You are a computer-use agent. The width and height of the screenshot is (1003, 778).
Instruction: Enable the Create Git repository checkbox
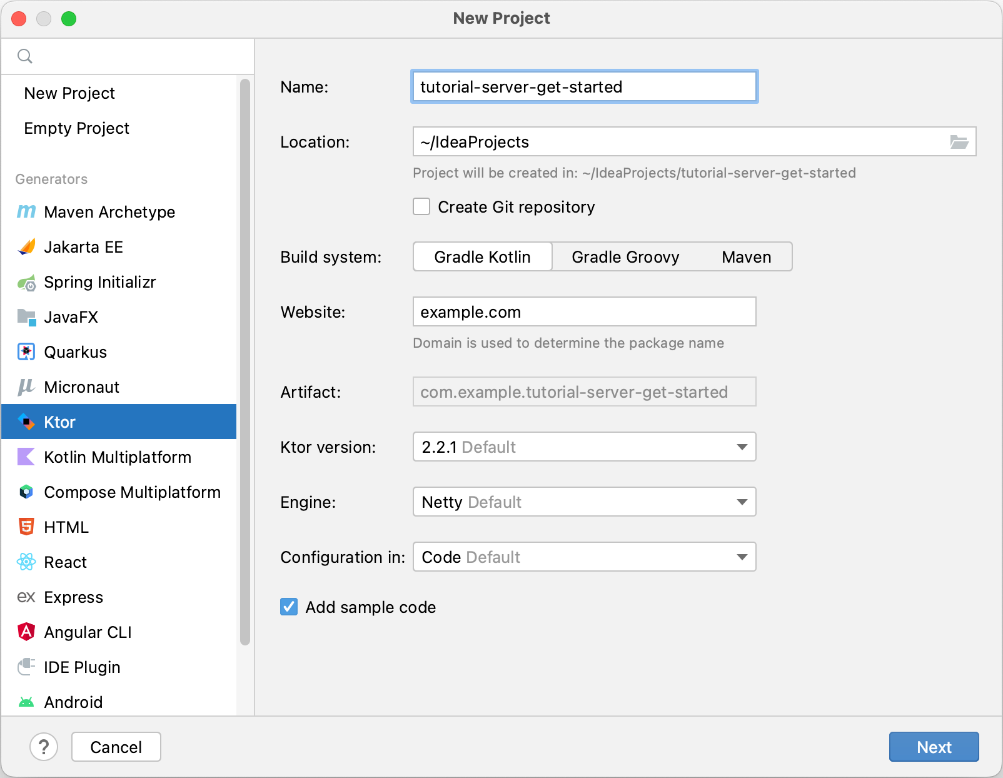(421, 207)
